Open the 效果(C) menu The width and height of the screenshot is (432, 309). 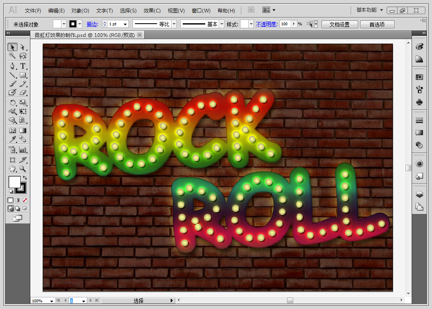point(152,11)
